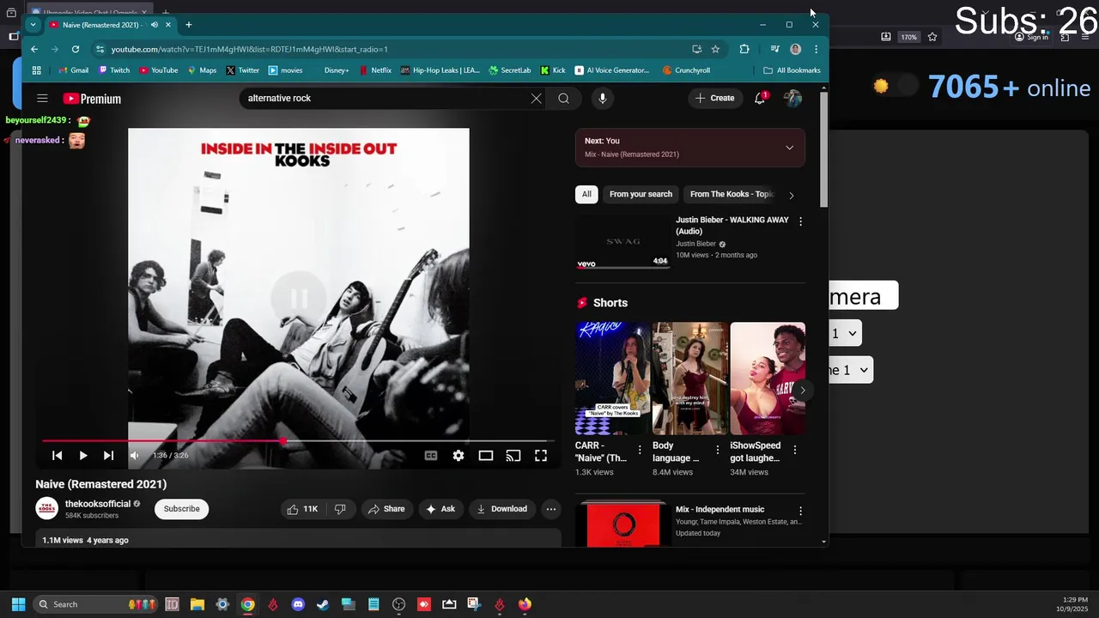Screen dimensions: 1099x618
Task: Select From The Kooks - Topic chip
Action: [732, 194]
